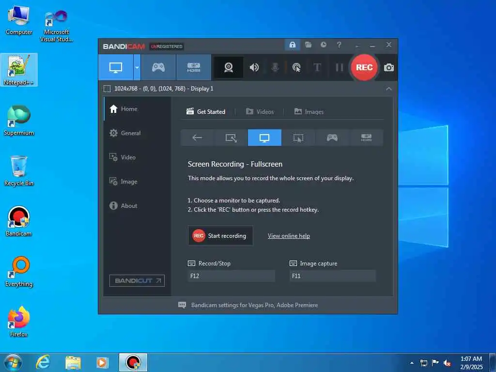The width and height of the screenshot is (496, 372).
Task: Toggle text overlay T icon
Action: tap(317, 67)
